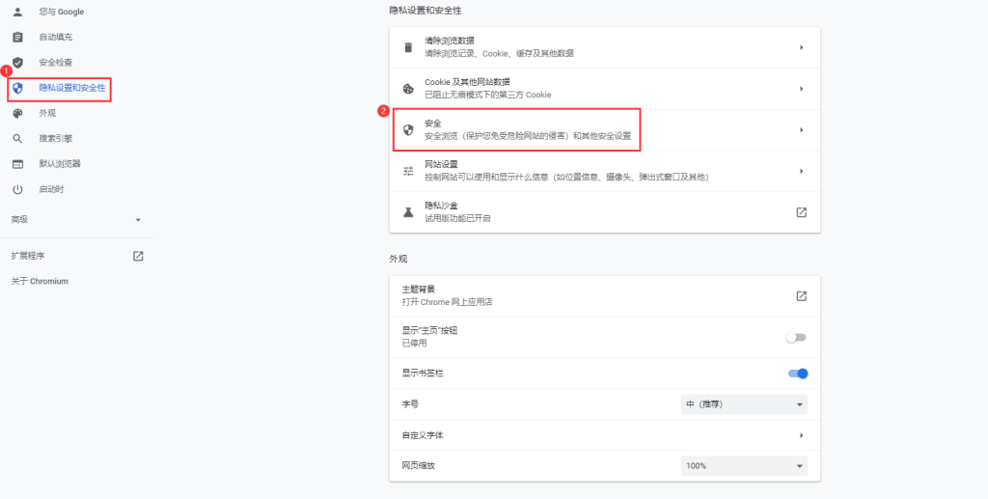The image size is (988, 499).
Task: Click the sliders icon next to 网站设置
Action: click(408, 171)
